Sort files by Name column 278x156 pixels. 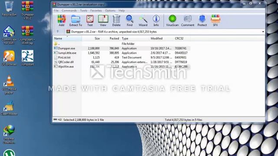pyautogui.click(x=67, y=39)
